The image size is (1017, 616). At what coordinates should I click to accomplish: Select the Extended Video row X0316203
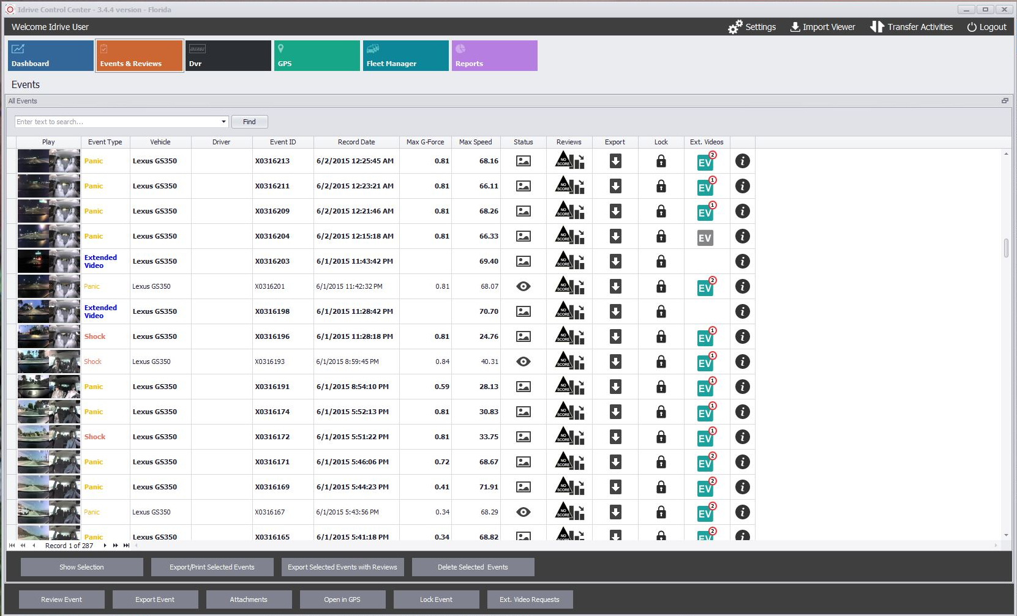380,261
